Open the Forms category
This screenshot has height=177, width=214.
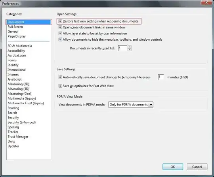point(12,60)
